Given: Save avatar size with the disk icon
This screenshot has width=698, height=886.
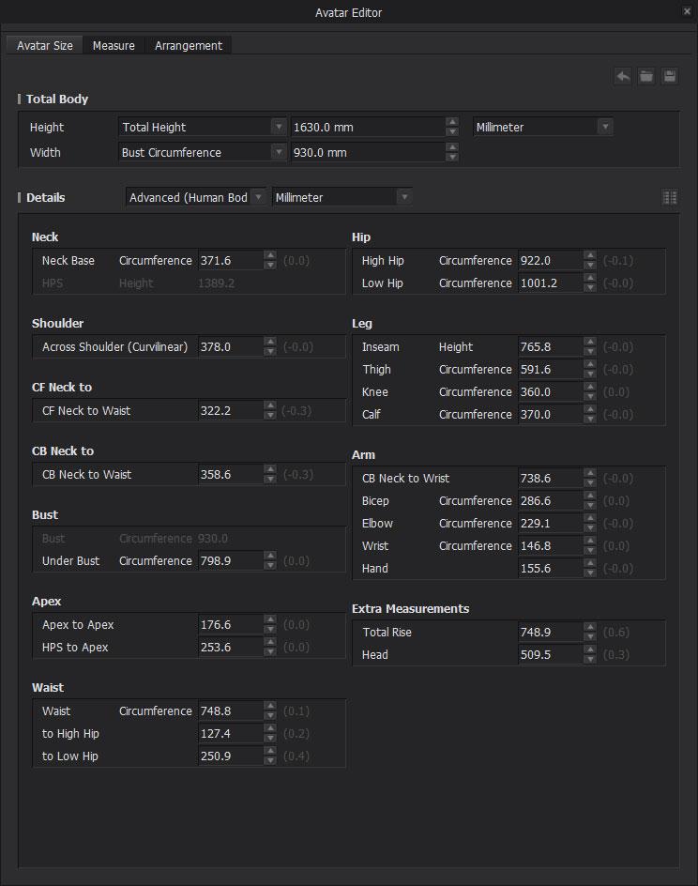Looking at the screenshot, I should pyautogui.click(x=670, y=76).
